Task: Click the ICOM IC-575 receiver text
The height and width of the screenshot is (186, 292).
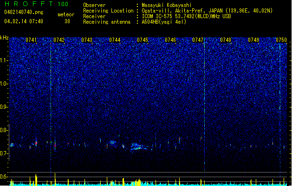Action: point(186,16)
